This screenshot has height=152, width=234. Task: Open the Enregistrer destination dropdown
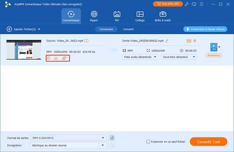point(69,145)
